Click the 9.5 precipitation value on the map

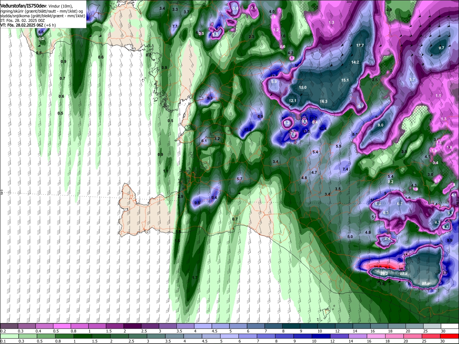click(197, 203)
